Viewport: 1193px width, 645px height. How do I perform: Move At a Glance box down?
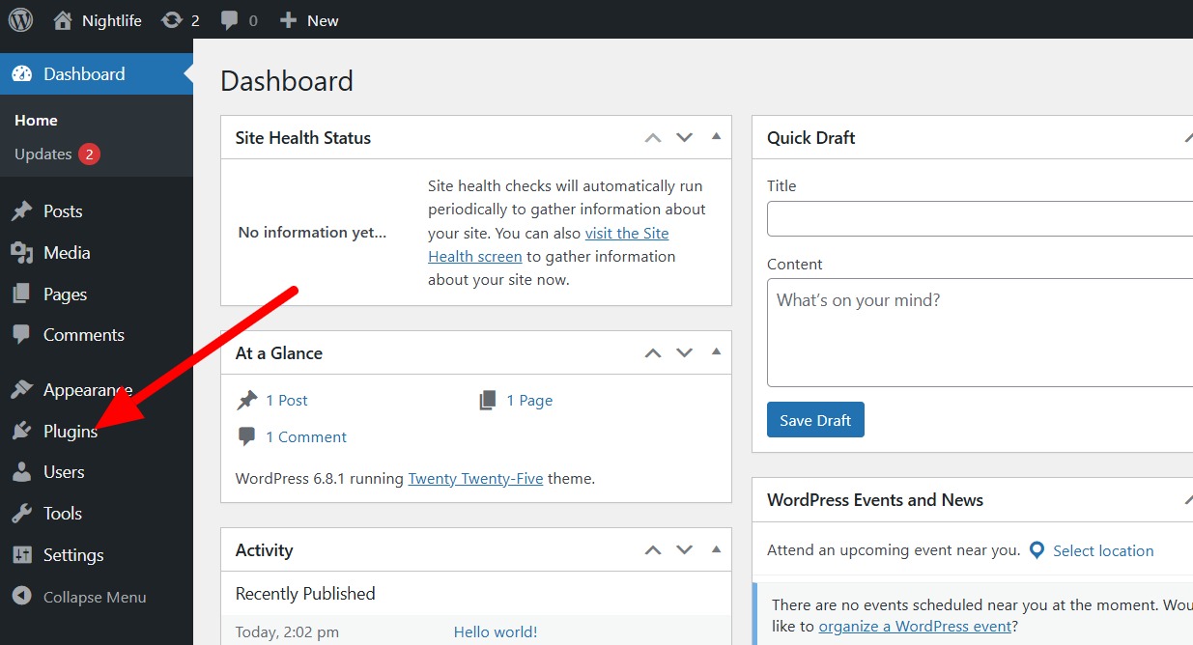[685, 353]
